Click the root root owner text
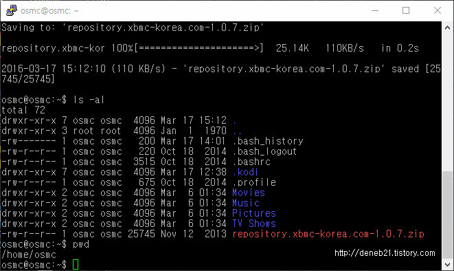This screenshot has width=454, height=271. click(97, 131)
